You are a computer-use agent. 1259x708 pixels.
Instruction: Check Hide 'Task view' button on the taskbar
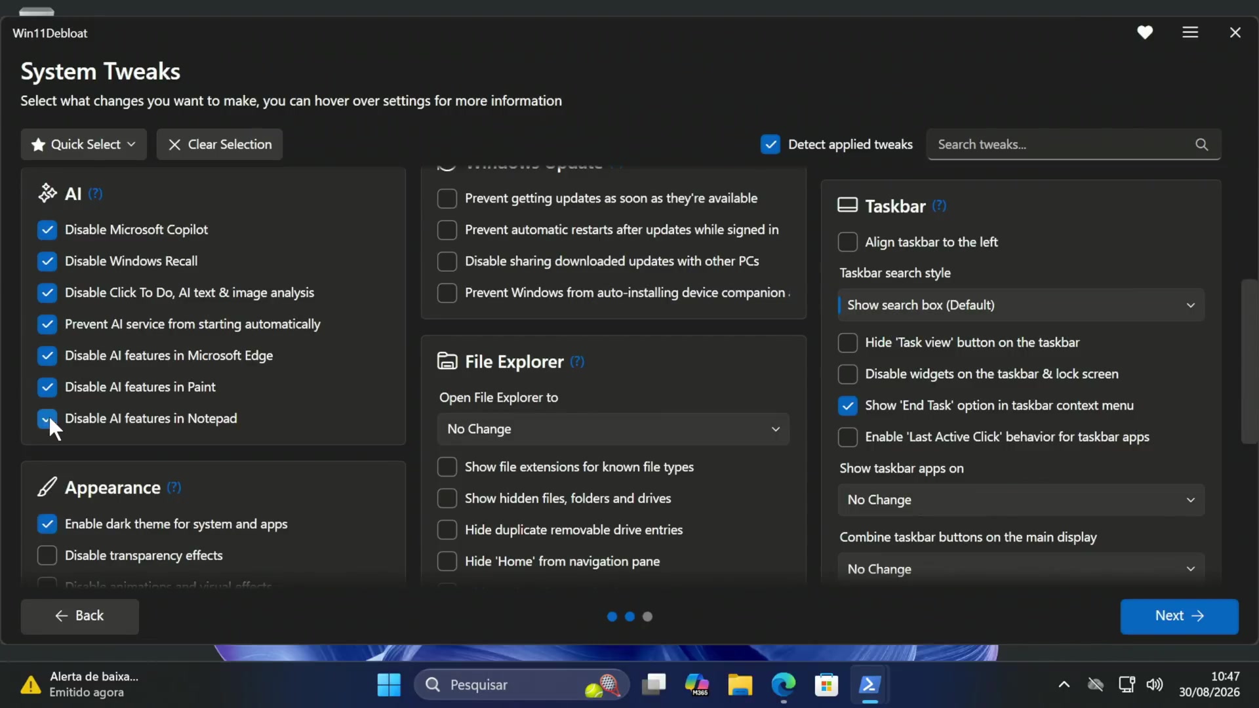[x=848, y=342]
